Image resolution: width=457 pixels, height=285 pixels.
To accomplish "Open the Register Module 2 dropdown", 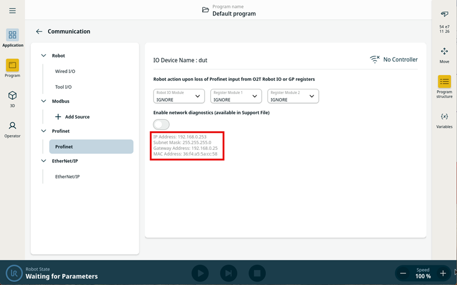I will coord(293,96).
